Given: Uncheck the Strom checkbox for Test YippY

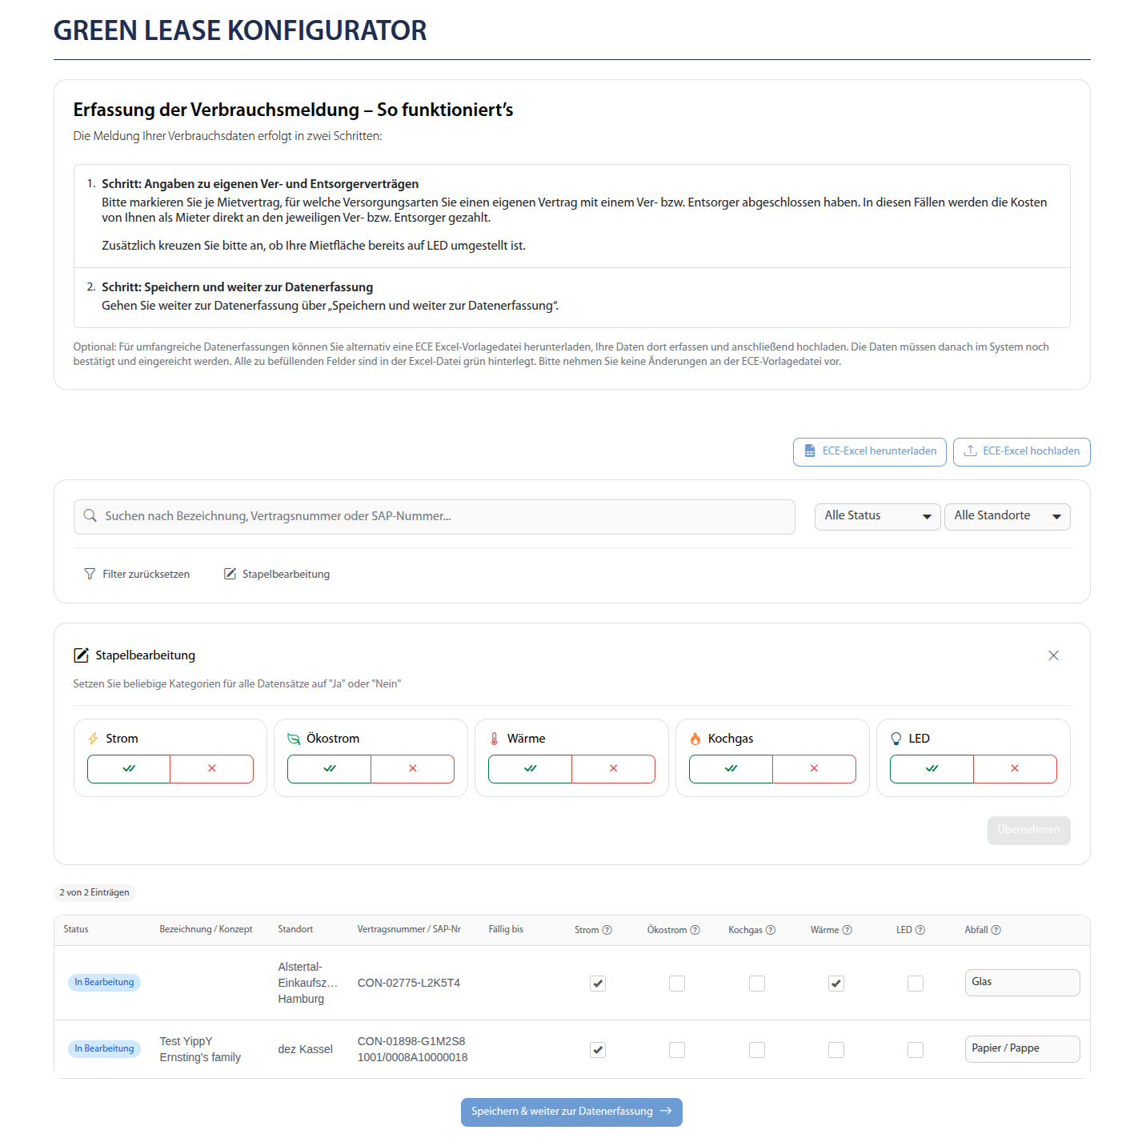Looking at the screenshot, I should [597, 1049].
